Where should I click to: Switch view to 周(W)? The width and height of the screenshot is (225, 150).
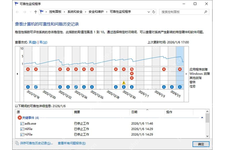[43, 42]
